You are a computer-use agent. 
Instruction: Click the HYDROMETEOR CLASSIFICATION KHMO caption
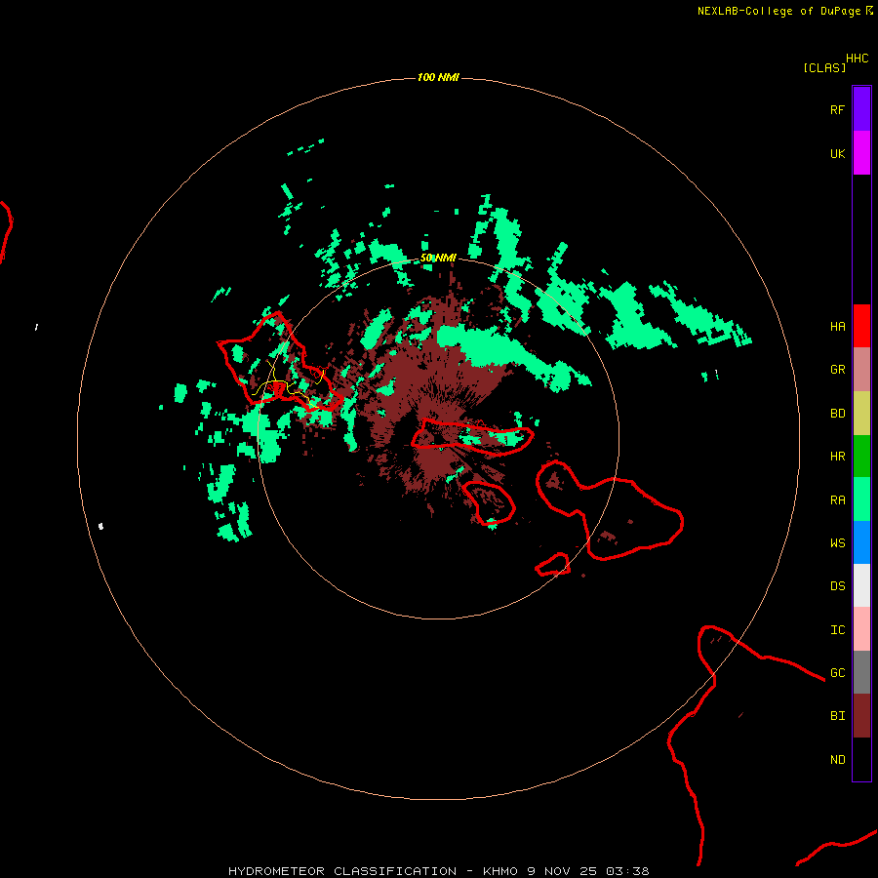coord(438,871)
